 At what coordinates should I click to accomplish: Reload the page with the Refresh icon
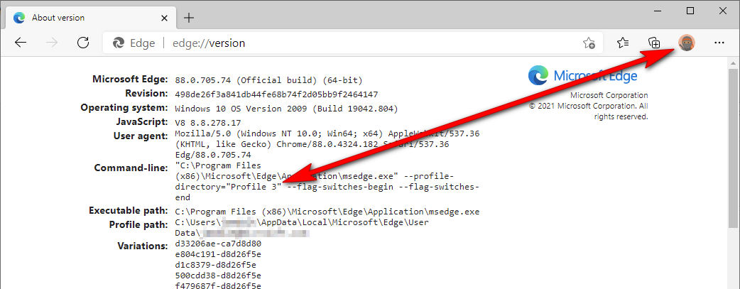pos(83,43)
